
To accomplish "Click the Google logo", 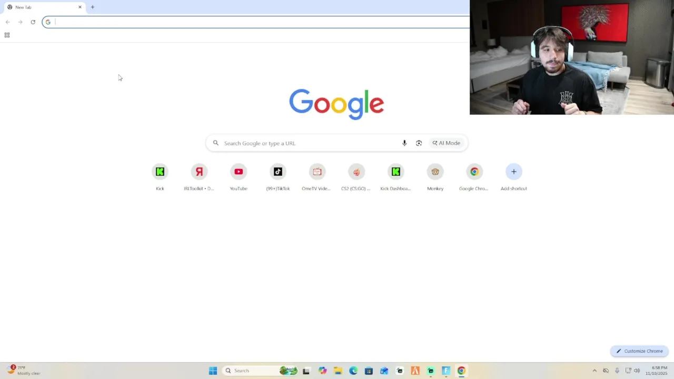I will [x=336, y=104].
